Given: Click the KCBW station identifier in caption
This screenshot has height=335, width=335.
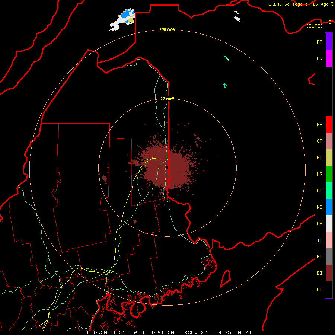Looking at the screenshot, I should coord(191,332).
